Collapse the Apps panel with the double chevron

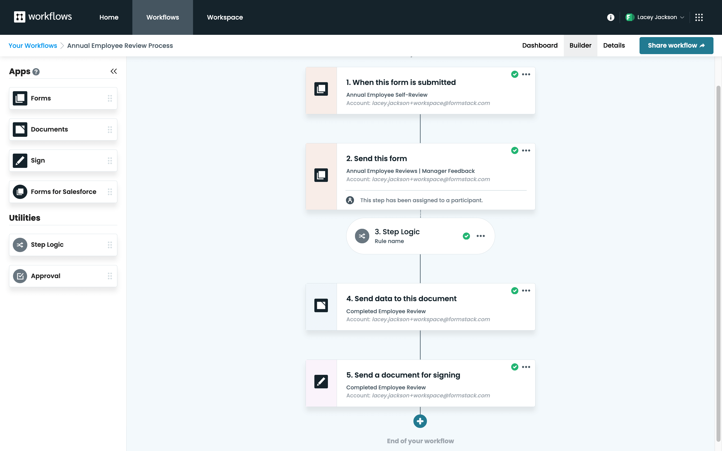pos(114,71)
